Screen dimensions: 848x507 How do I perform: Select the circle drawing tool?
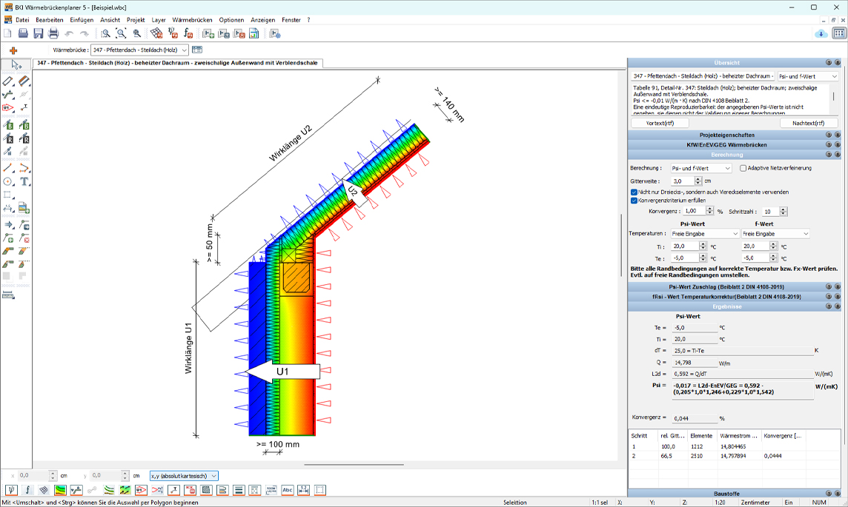click(7, 182)
